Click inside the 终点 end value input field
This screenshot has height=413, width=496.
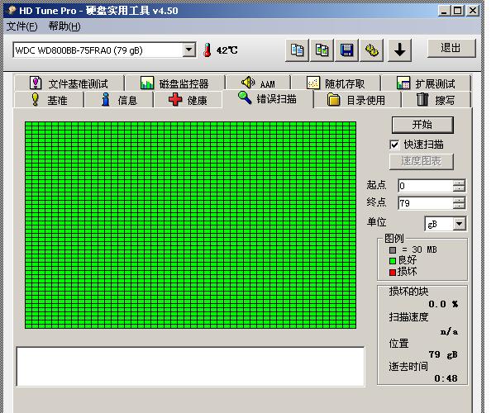[424, 203]
